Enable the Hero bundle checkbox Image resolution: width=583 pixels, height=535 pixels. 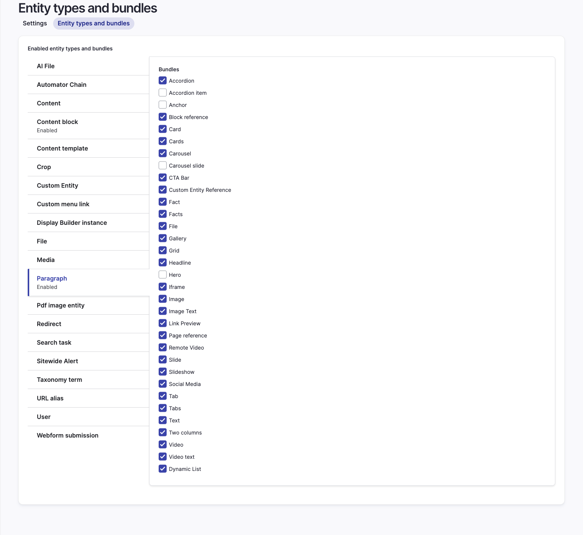click(x=162, y=275)
